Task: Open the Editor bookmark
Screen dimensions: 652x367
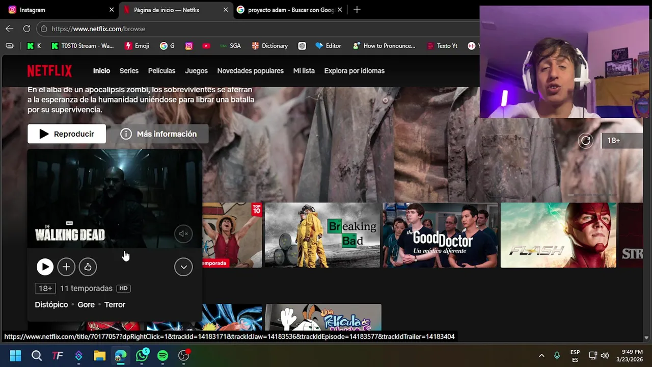Action: coord(328,46)
